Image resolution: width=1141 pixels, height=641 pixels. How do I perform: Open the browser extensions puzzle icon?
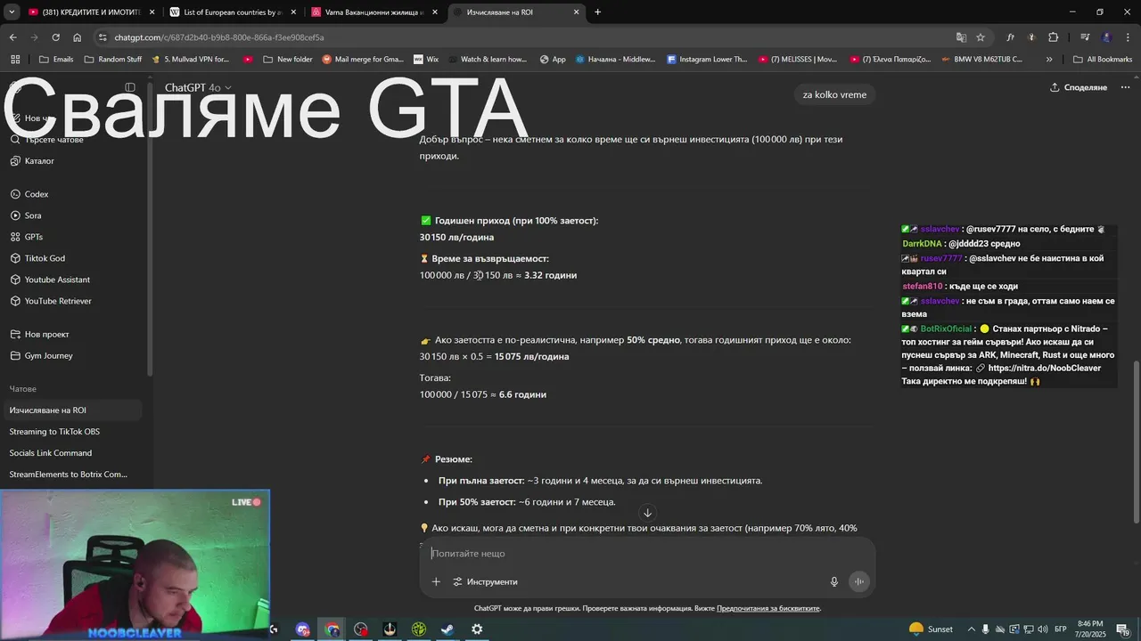[1053, 37]
